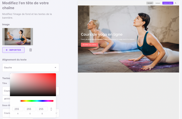Click the Espace vidéos button in preview

(168, 3)
